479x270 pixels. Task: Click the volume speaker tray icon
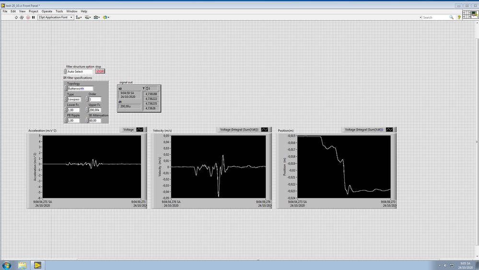click(445, 265)
